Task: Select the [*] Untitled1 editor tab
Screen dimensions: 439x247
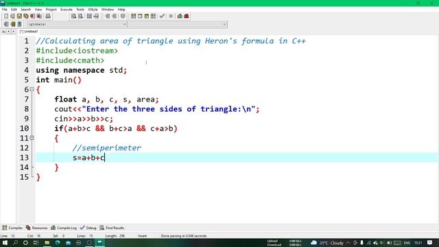Action: 29,32
